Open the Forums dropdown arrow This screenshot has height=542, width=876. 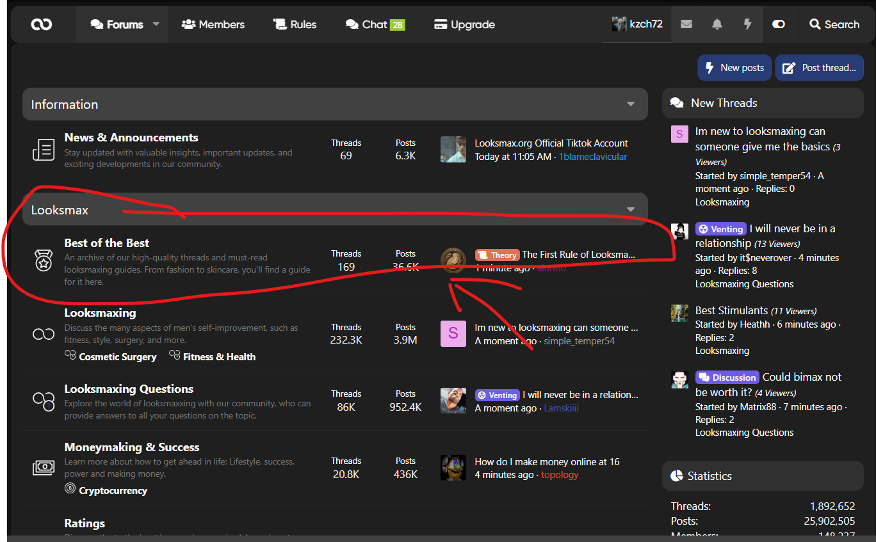pyautogui.click(x=156, y=24)
